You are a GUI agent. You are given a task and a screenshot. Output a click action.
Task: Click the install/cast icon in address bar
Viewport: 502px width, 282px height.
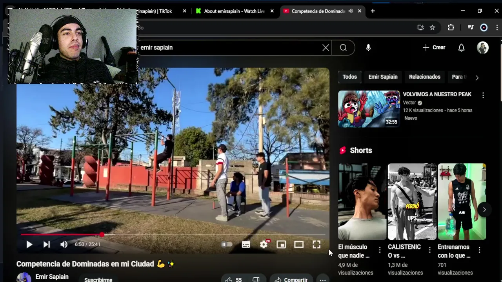(420, 27)
